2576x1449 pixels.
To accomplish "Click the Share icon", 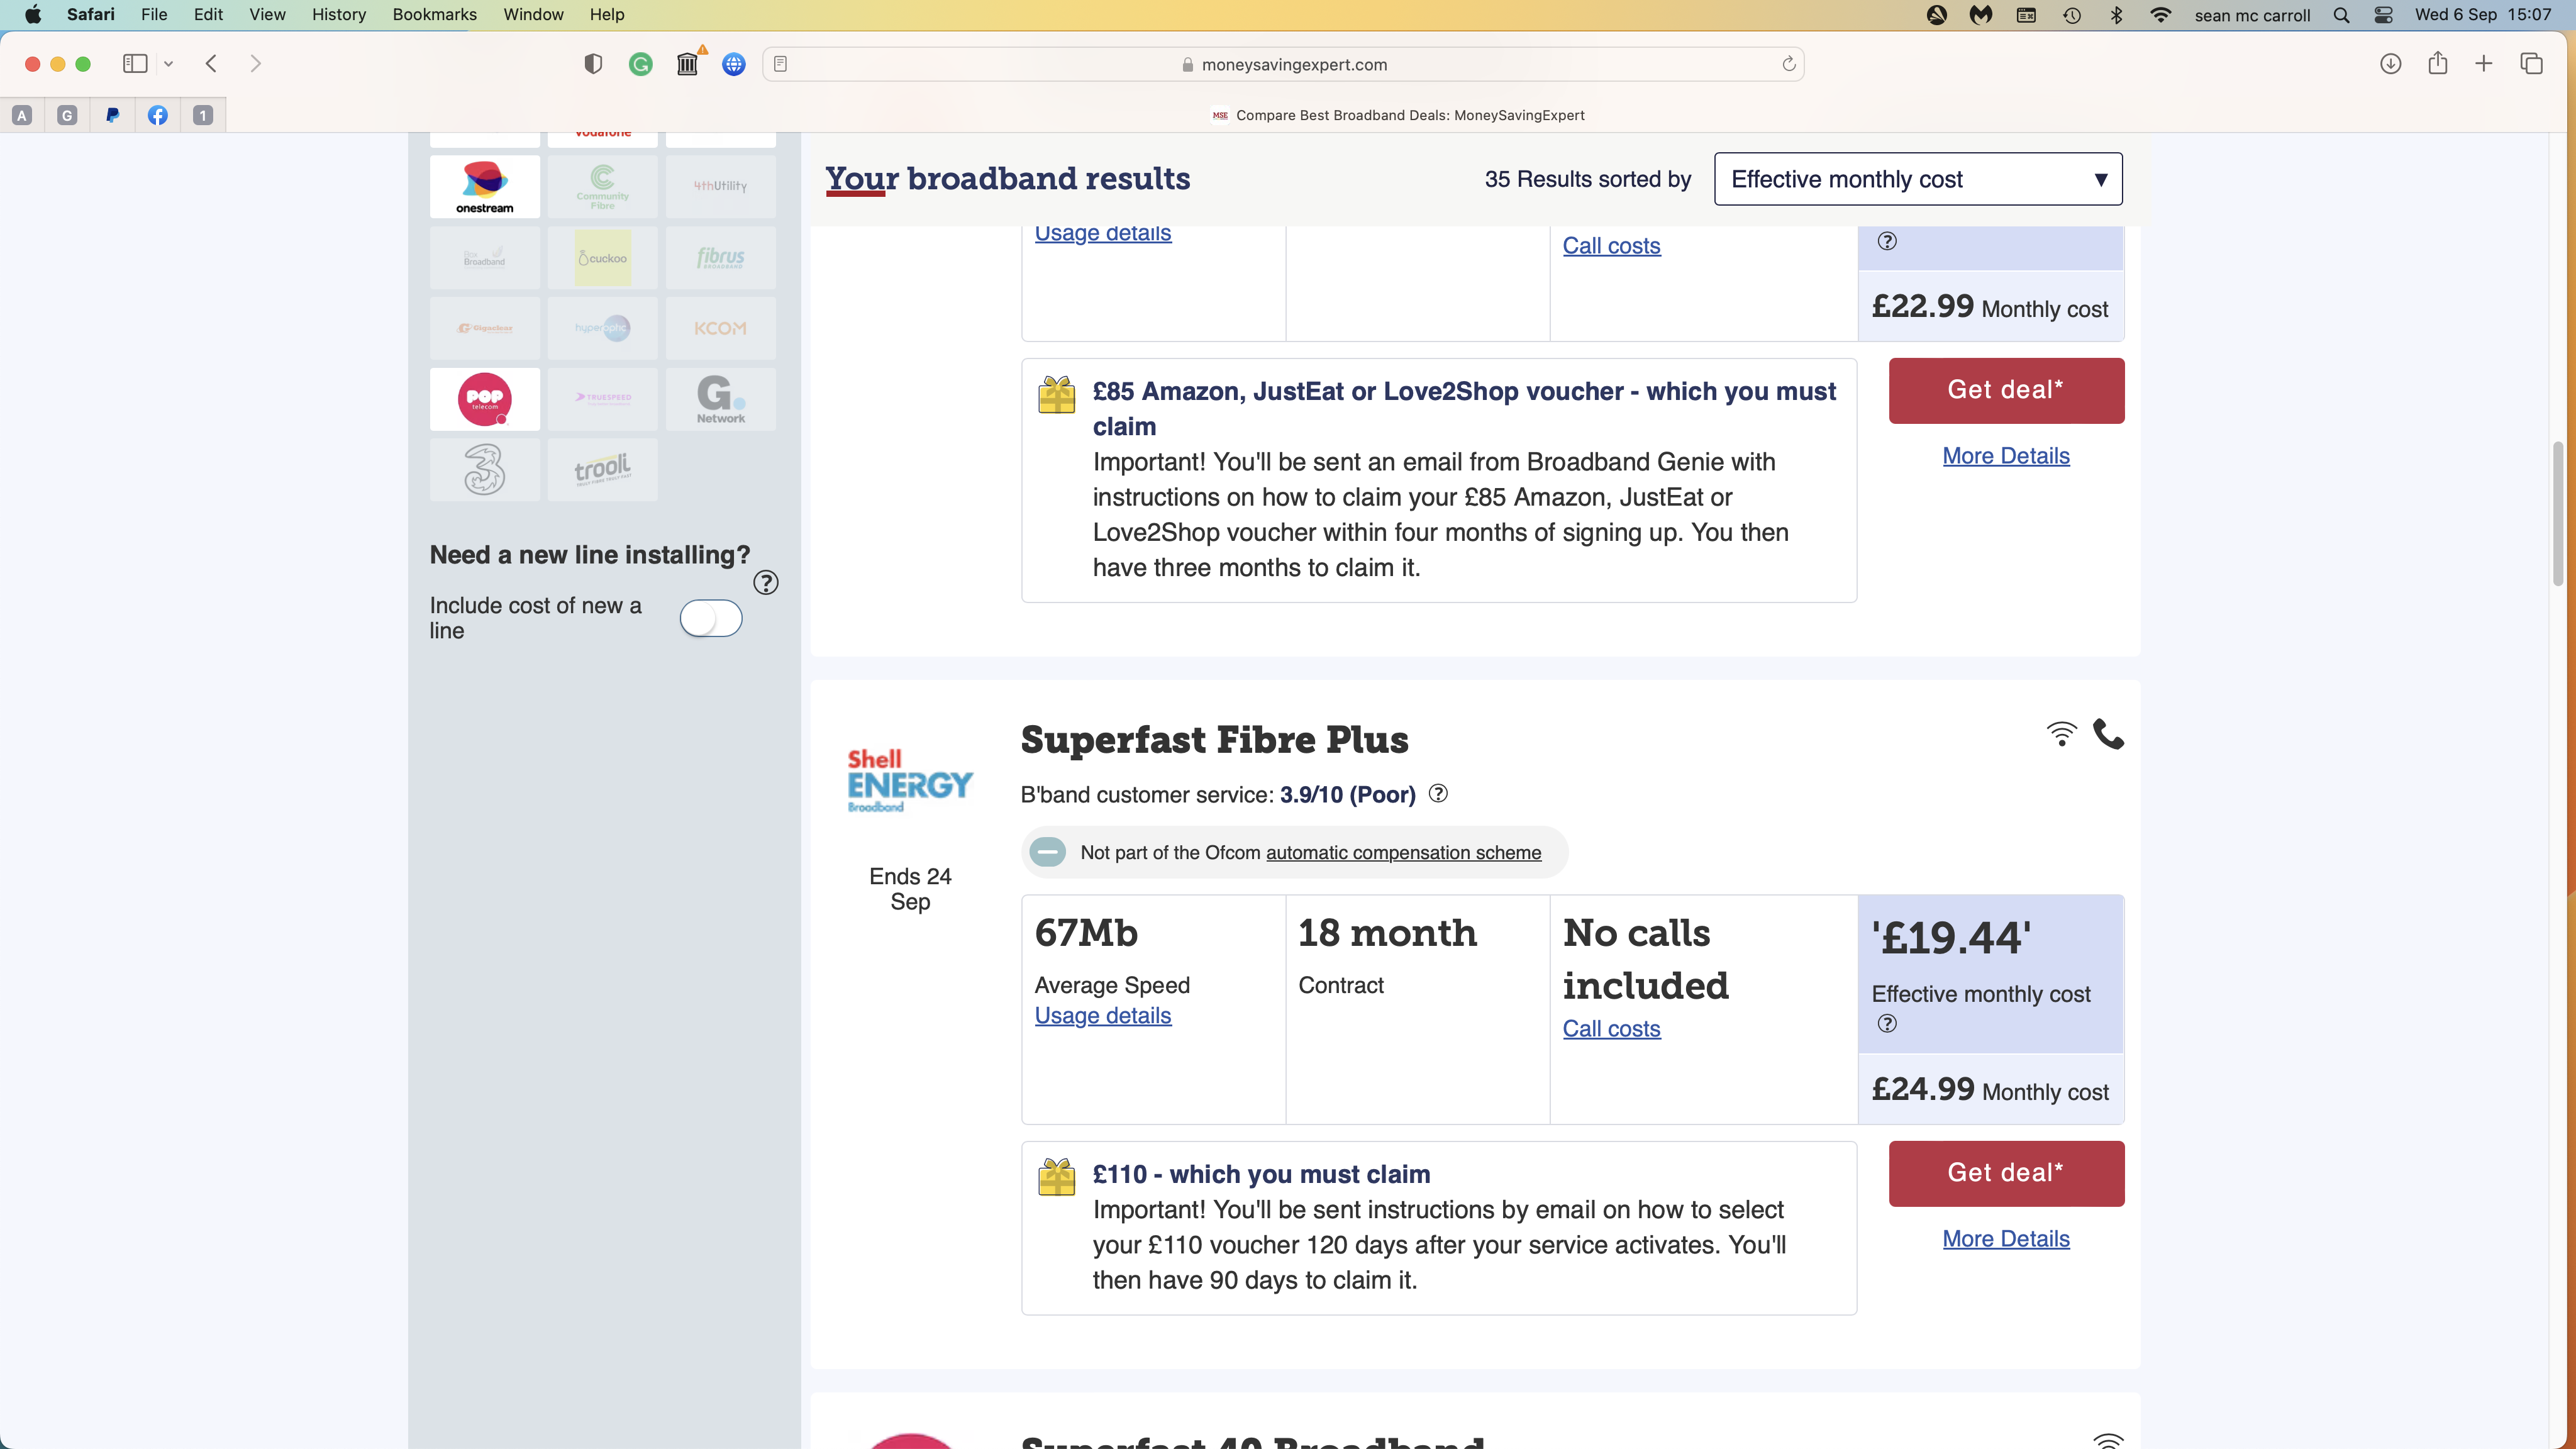I will pyautogui.click(x=2438, y=63).
